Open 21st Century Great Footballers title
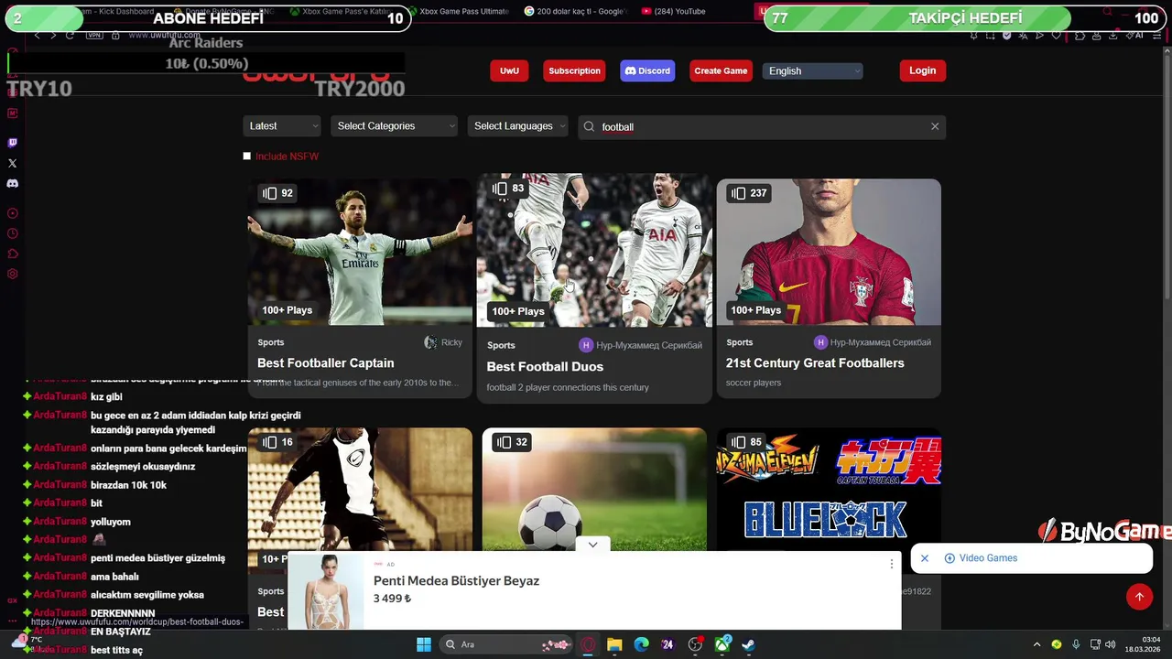The height and width of the screenshot is (659, 1172). point(815,363)
